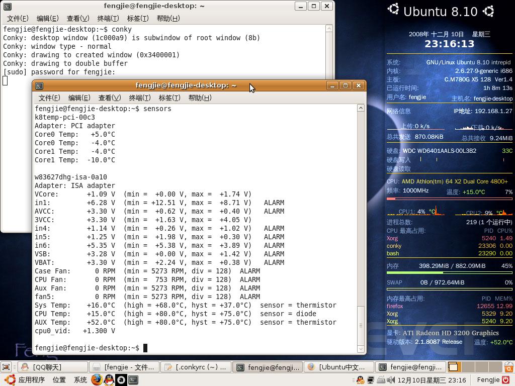The width and height of the screenshot is (515, 386).
Task: Click the show desktop icon on the taskbar
Action: click(x=6, y=366)
